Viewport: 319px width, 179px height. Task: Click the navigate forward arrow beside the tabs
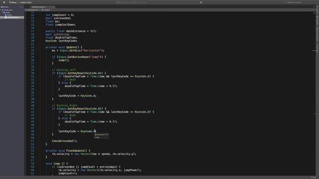28,7
